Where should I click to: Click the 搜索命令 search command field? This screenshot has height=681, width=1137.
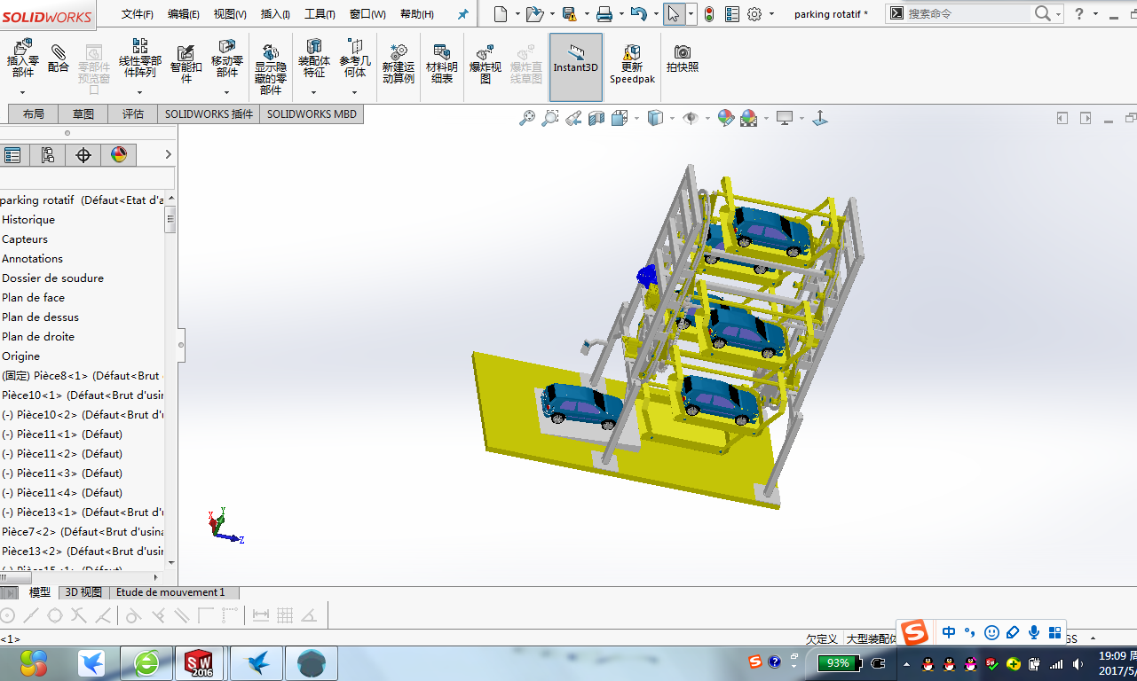coord(967,13)
